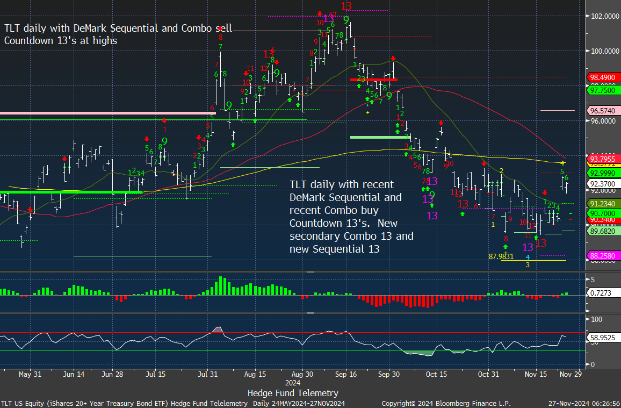Click the thick pink horizontal line at left

(x=106, y=113)
